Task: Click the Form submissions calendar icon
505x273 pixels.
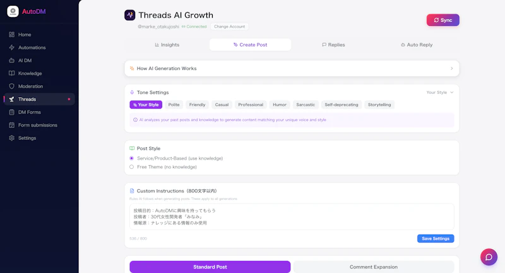Action: coord(11,125)
